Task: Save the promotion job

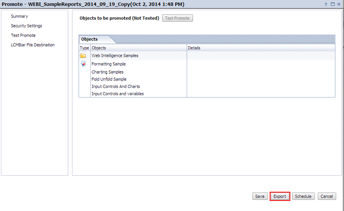Action: tap(260, 196)
